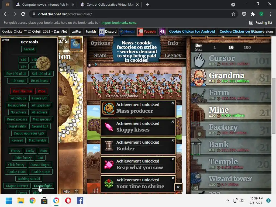The height and width of the screenshot is (207, 276).
Task: Open File Explorer from taskbar
Action: tap(20, 201)
